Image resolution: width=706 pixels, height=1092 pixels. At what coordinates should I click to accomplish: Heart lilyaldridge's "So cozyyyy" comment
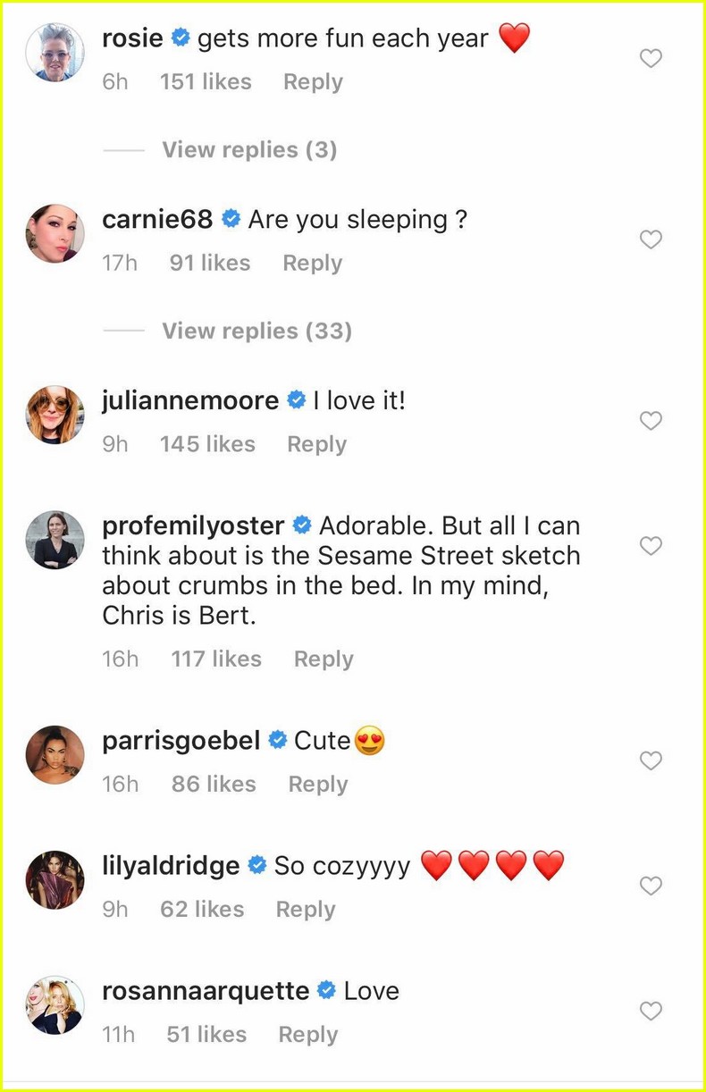coord(651,886)
